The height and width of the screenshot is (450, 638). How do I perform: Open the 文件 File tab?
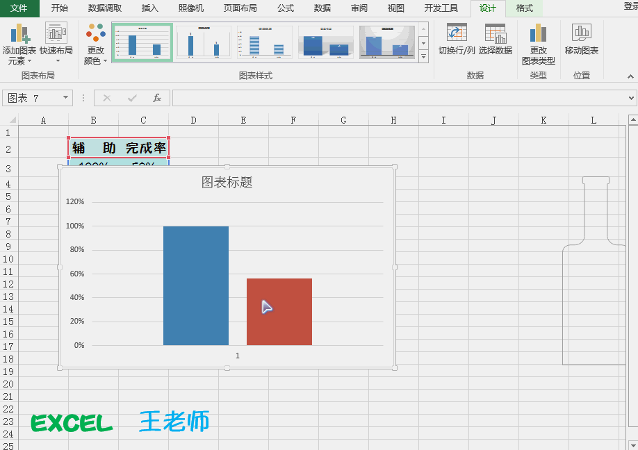tap(19, 8)
